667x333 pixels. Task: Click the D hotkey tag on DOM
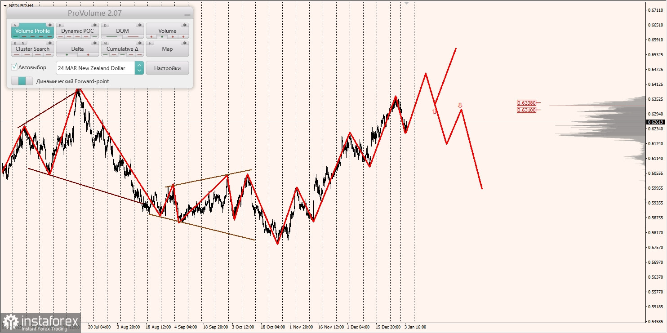(x=105, y=25)
